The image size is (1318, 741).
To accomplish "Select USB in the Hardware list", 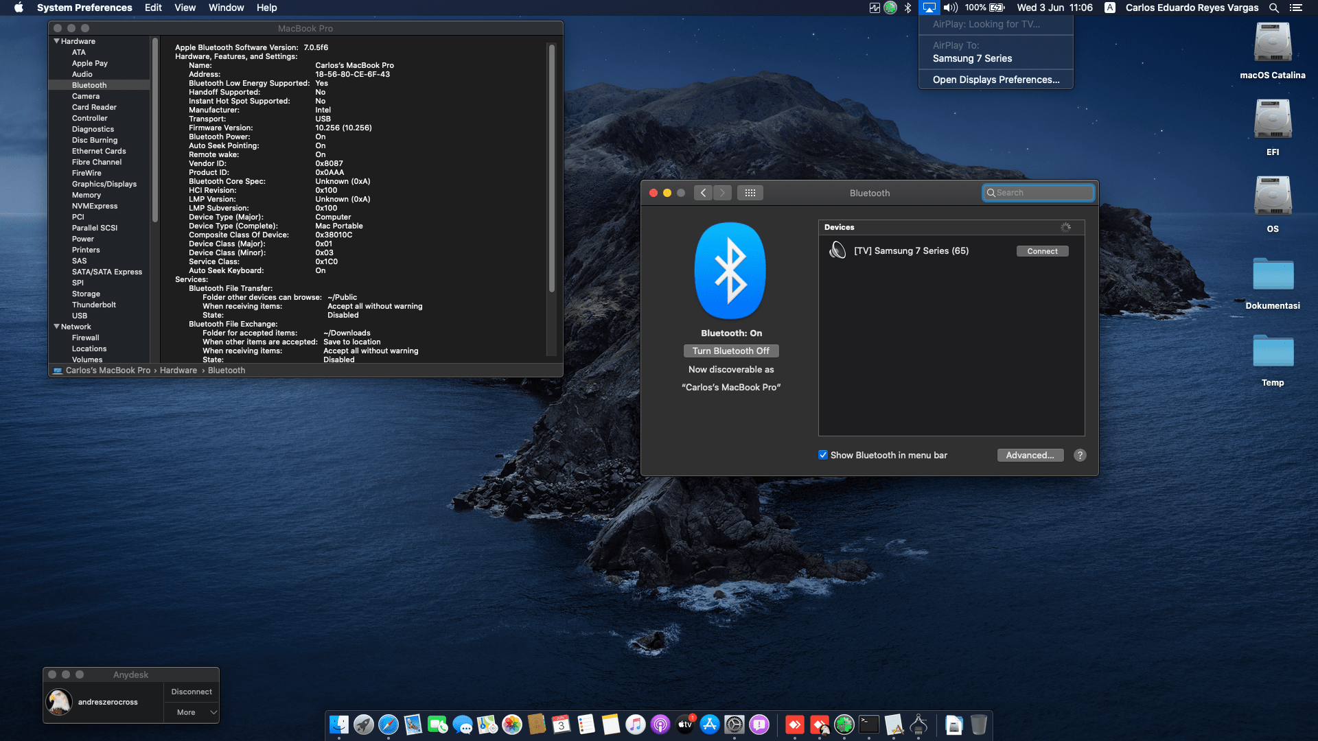I will pos(80,316).
